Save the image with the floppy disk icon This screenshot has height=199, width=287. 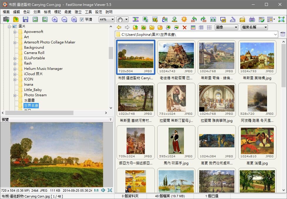26,19
